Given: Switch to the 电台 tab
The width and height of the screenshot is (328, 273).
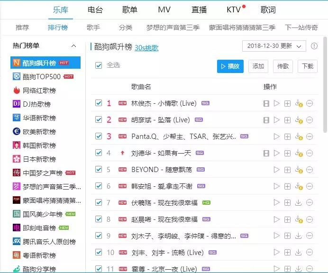Looking at the screenshot, I should [95, 10].
